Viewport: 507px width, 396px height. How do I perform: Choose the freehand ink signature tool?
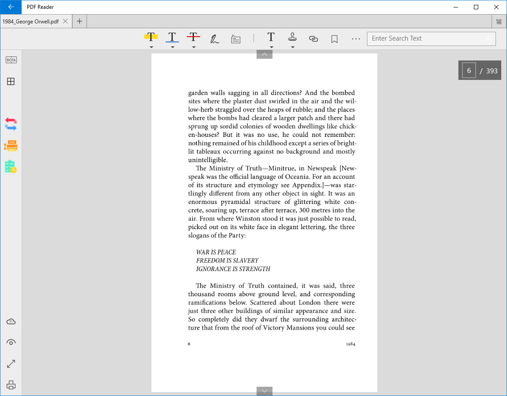point(215,39)
